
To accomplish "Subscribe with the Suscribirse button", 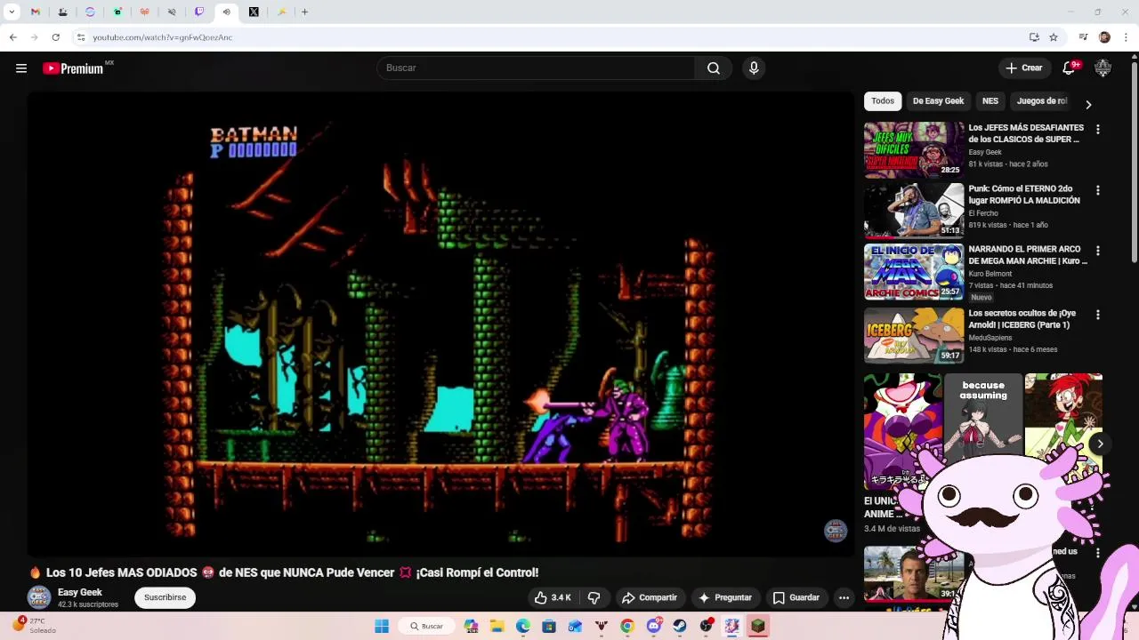I will pos(166,597).
